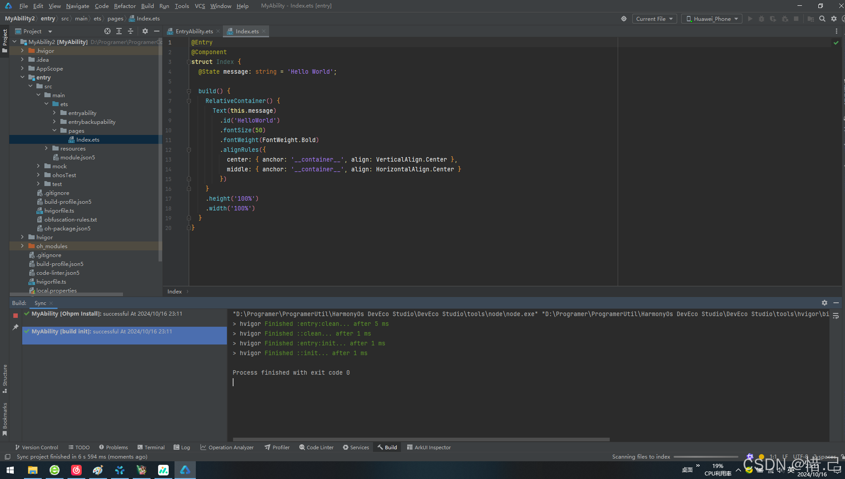Click the Scanning files progress bar
This screenshot has width=845, height=479.
[x=706, y=456]
